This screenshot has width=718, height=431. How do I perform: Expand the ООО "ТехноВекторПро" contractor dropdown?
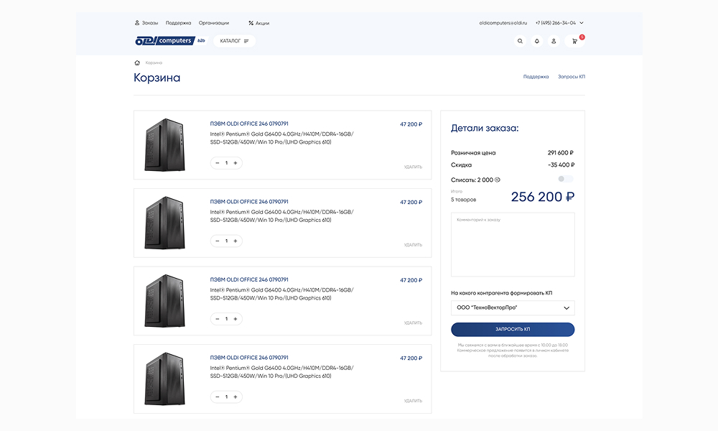point(513,308)
